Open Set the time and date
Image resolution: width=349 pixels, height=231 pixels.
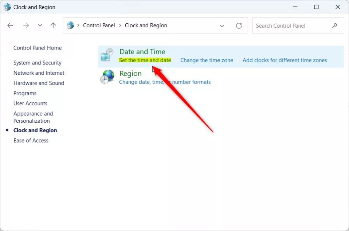pos(145,60)
